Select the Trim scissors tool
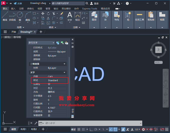Screen dimensions: 170x133 point(54,14)
